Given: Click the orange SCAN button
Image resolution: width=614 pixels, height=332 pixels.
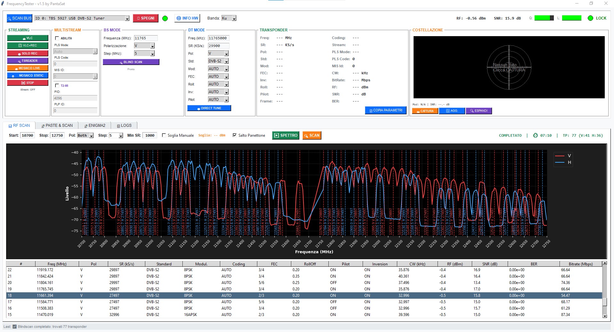Looking at the screenshot, I should click(x=312, y=135).
